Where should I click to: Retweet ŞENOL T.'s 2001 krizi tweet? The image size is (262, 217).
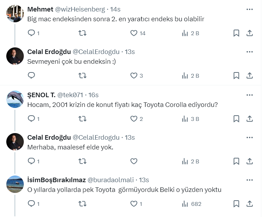tap(82, 119)
